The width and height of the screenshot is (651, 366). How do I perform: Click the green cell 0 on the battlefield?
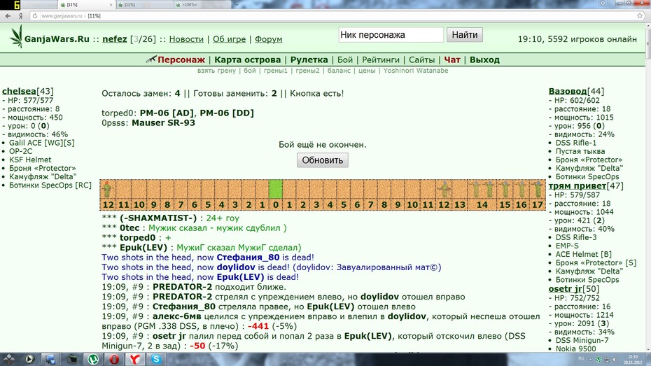[x=276, y=189]
